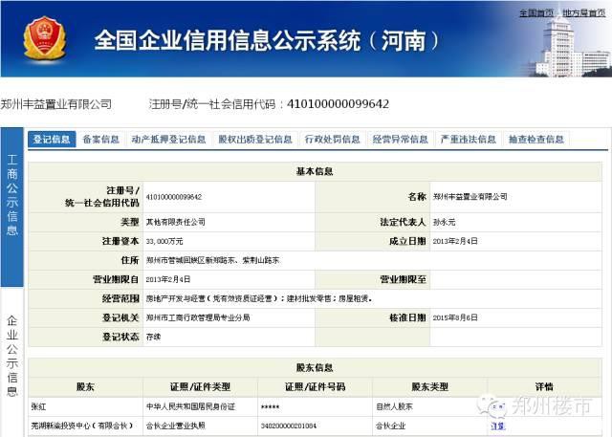Image resolution: width=612 pixels, height=437 pixels.
Task: Open the 股权出质登记信息 tab
Action: (x=255, y=140)
